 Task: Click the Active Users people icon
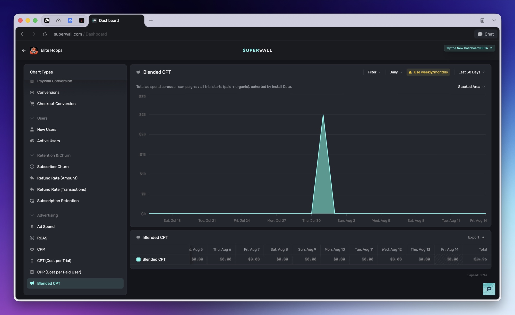32,141
